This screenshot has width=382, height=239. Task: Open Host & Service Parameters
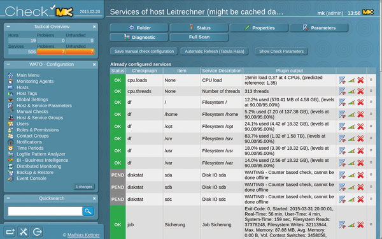(44, 106)
